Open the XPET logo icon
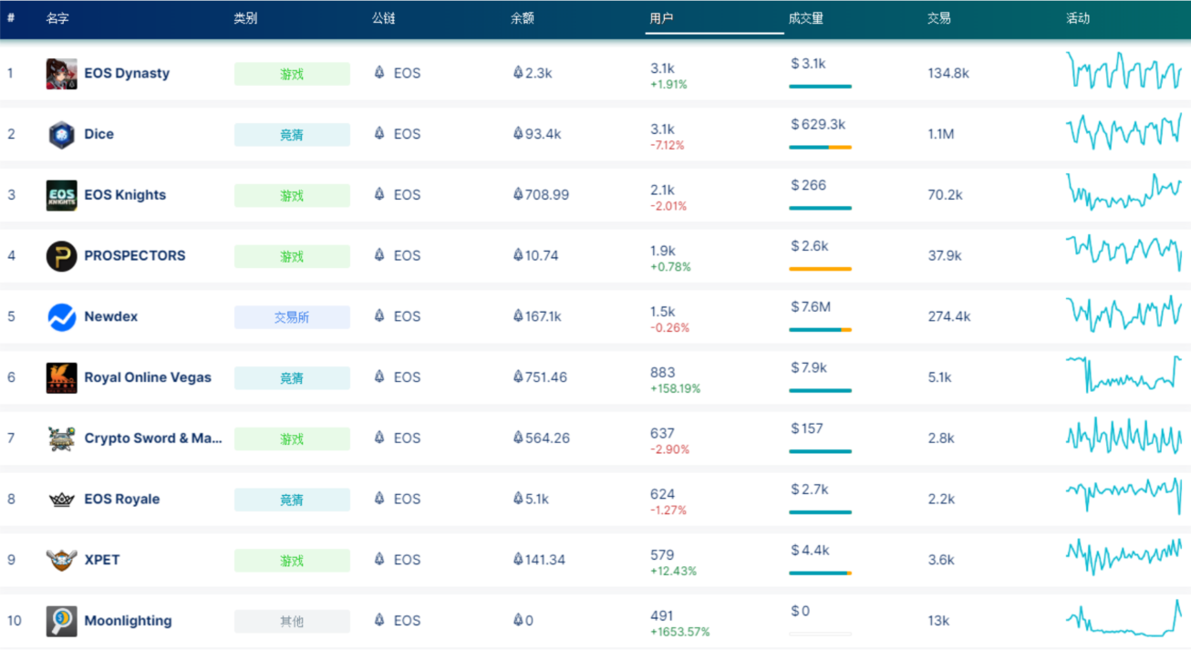 [x=62, y=560]
